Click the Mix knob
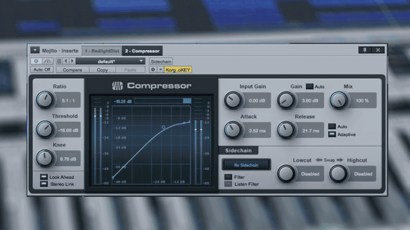The height and width of the screenshot is (230, 410). click(x=339, y=100)
